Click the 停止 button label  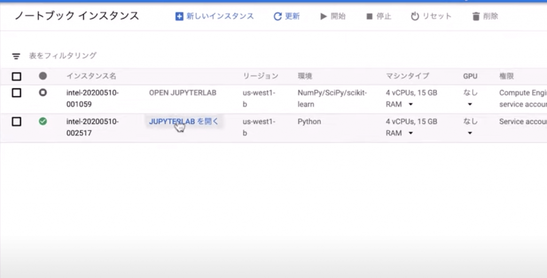pos(384,17)
